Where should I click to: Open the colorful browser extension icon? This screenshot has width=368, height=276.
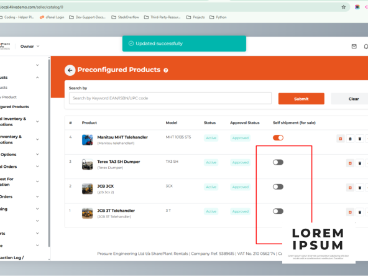357,7
